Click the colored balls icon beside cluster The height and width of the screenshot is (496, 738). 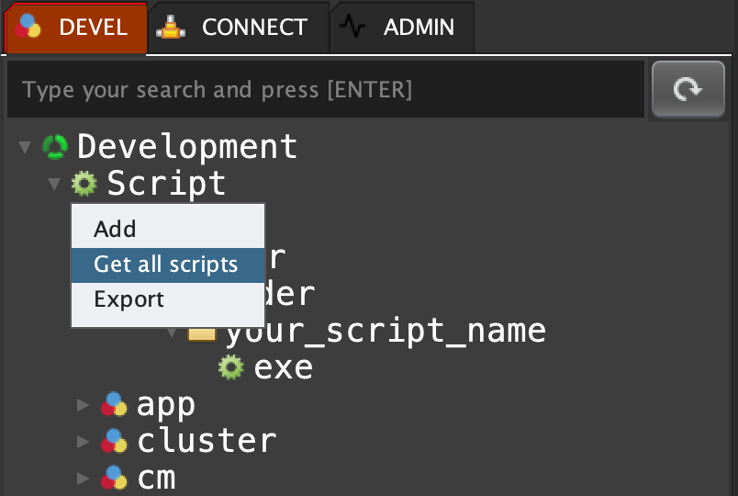(114, 441)
